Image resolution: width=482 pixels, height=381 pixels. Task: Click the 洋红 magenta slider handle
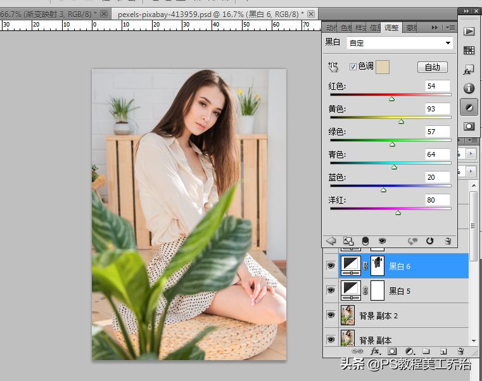pos(398,212)
